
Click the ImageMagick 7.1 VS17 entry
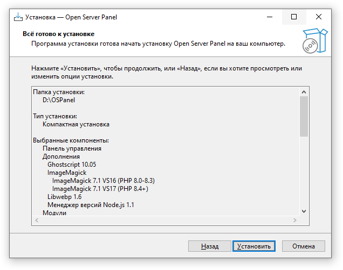tap(100, 189)
